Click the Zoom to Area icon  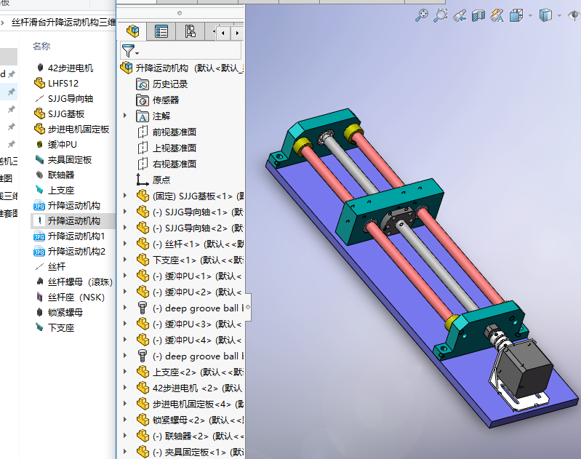pyautogui.click(x=440, y=15)
